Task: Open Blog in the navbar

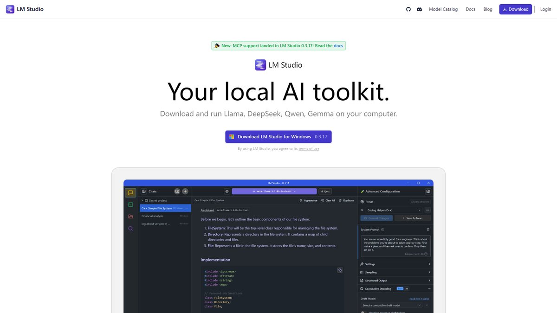Action: (x=488, y=9)
